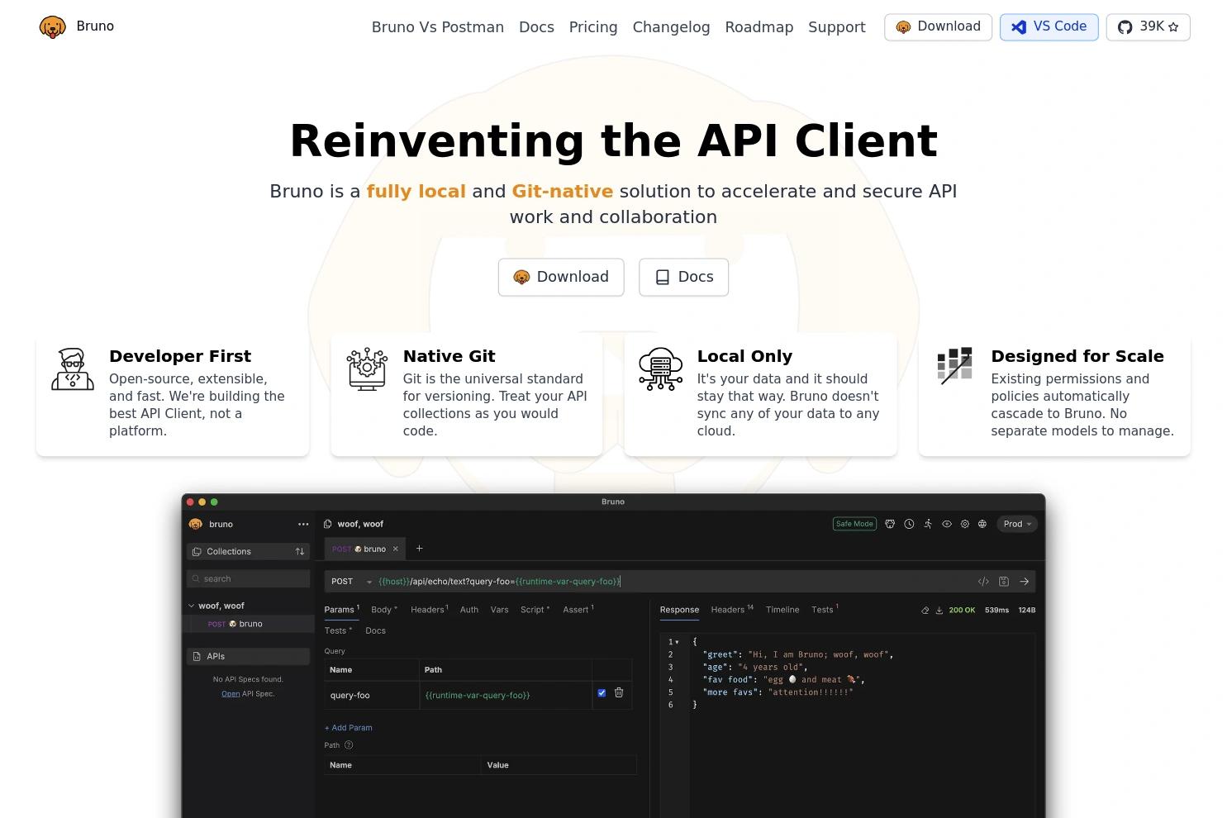The width and height of the screenshot is (1227, 818).
Task: Click the bruno dog logo in the app sidebar
Action: click(196, 524)
